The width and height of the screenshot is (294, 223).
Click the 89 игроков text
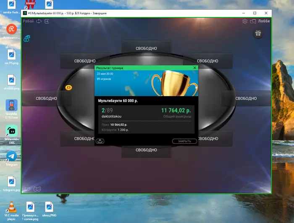tap(104, 79)
